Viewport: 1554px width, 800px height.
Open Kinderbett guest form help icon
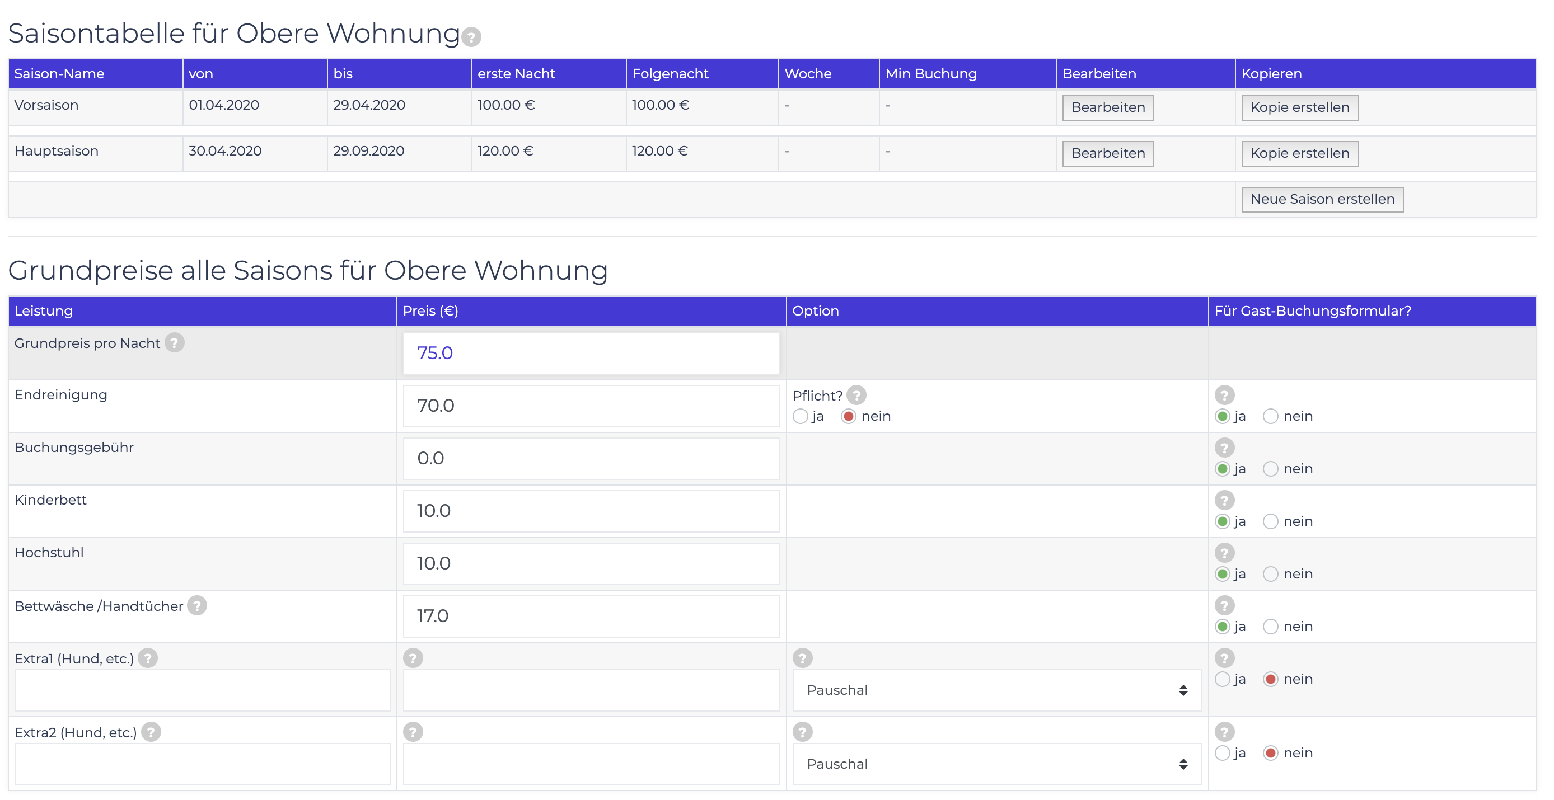[1224, 500]
